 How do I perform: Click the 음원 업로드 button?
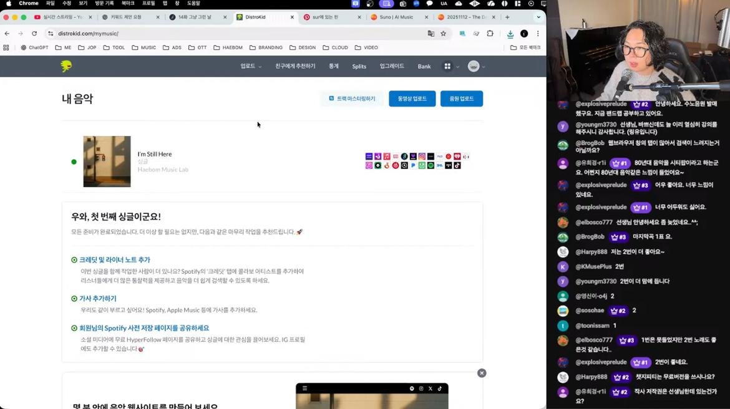[461, 99]
